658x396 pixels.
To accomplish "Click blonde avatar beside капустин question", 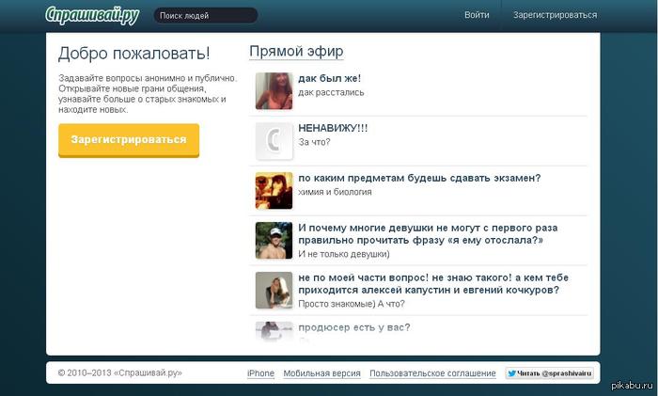I will [x=274, y=290].
